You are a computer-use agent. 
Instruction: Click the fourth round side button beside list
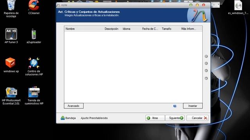(x=206, y=78)
